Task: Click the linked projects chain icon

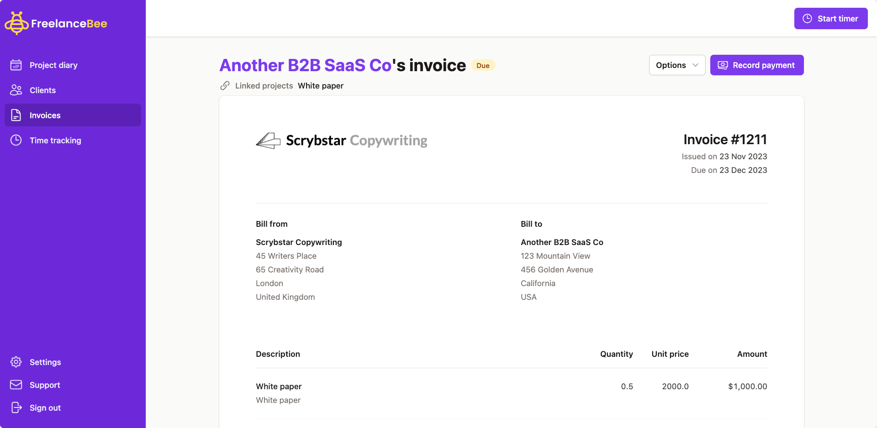Action: click(x=225, y=86)
